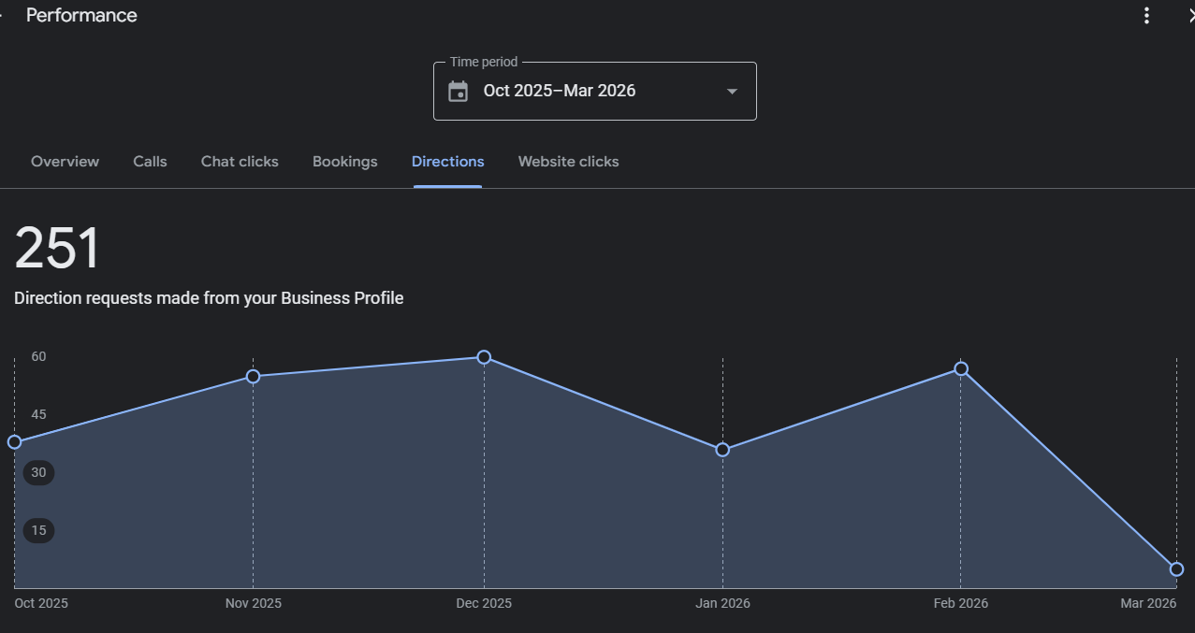This screenshot has height=633, width=1195.
Task: Open the three-dot more options menu
Action: pyautogui.click(x=1146, y=16)
